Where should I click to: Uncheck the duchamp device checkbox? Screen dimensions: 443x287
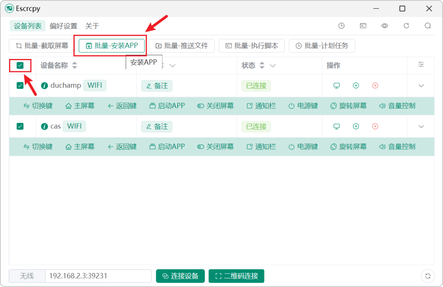coord(20,86)
